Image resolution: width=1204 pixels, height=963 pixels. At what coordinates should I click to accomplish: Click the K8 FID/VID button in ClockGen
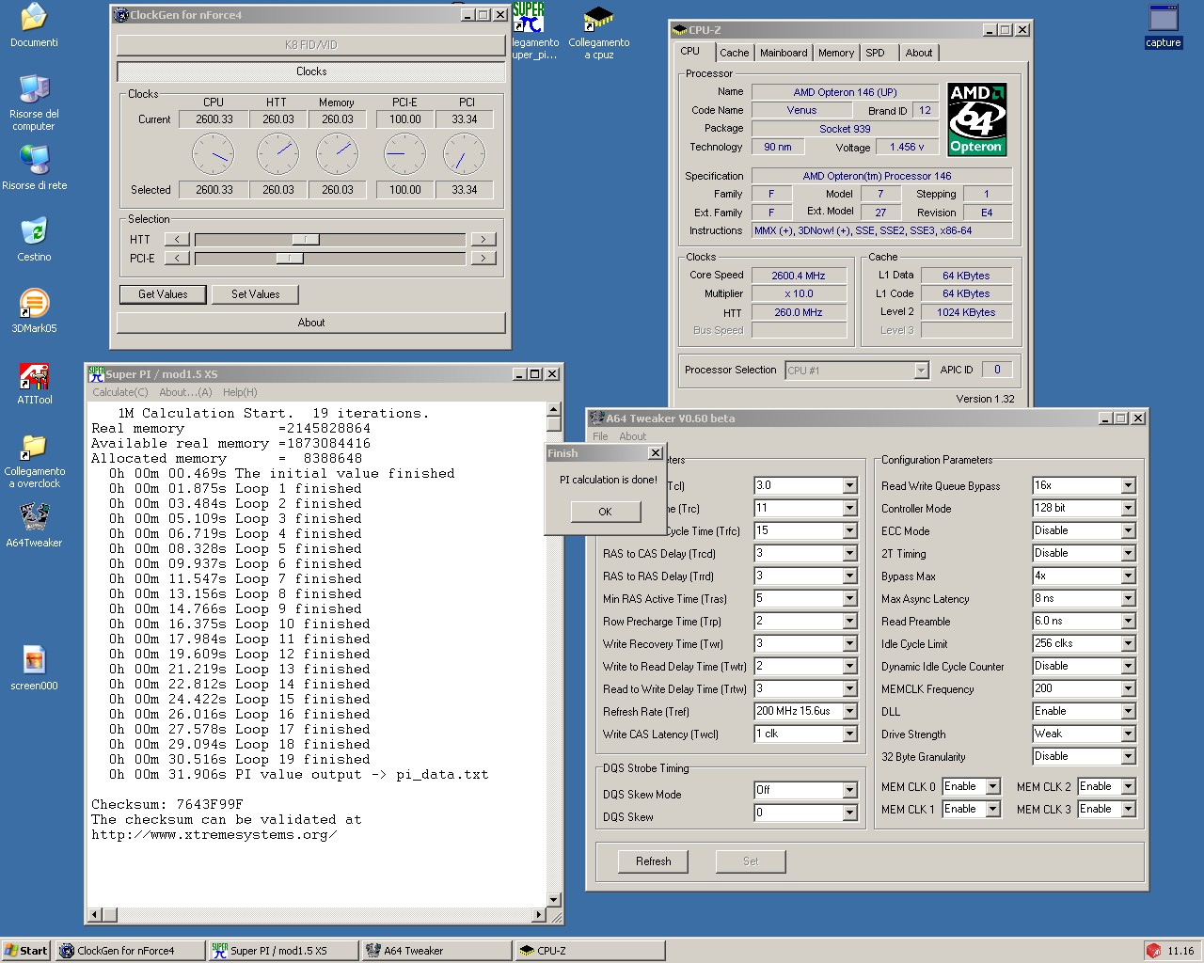[311, 44]
